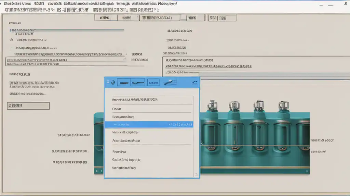Viewport: 350px width, 196px height.
Task: Click the pin icon at popup header right
Action: click(194, 83)
